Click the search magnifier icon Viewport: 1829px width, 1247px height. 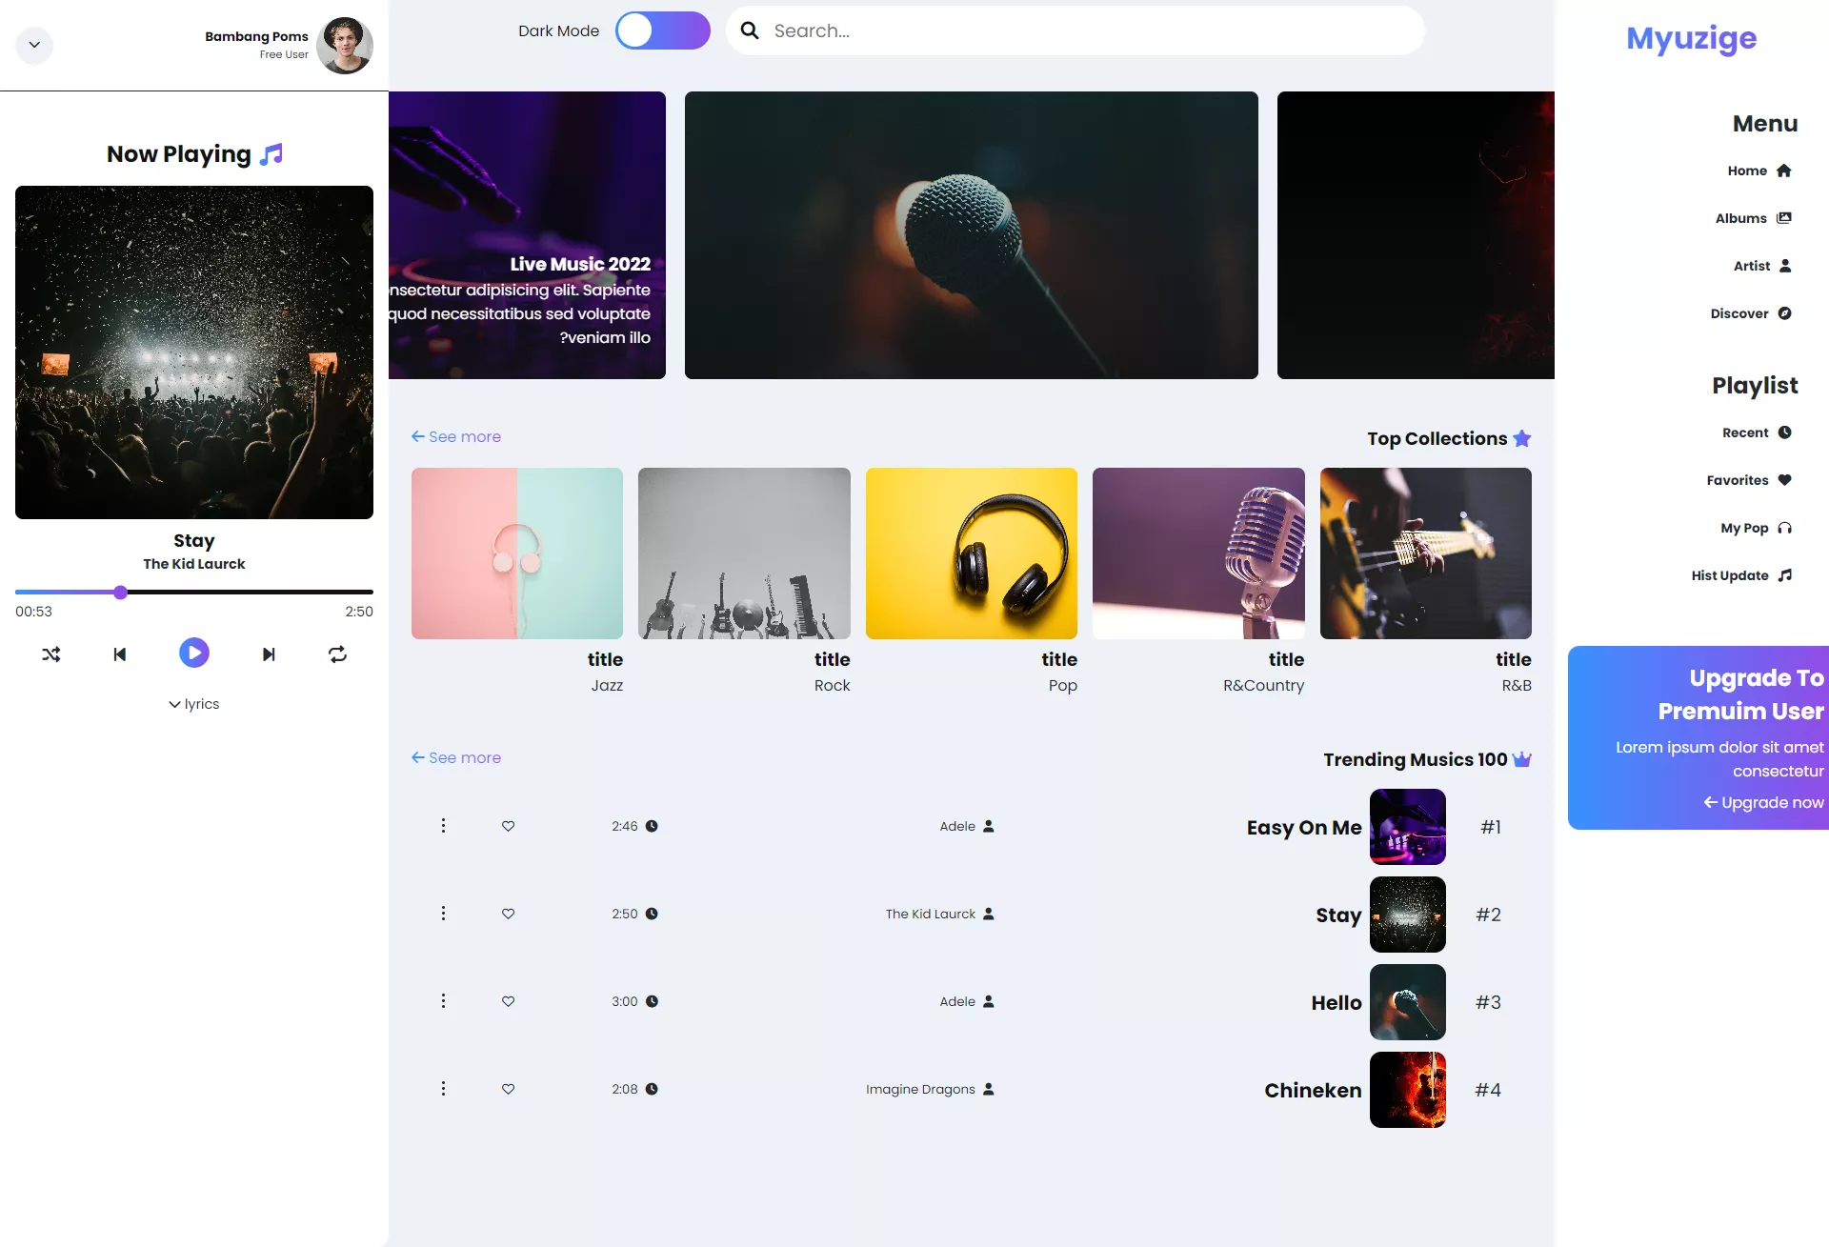(x=750, y=30)
